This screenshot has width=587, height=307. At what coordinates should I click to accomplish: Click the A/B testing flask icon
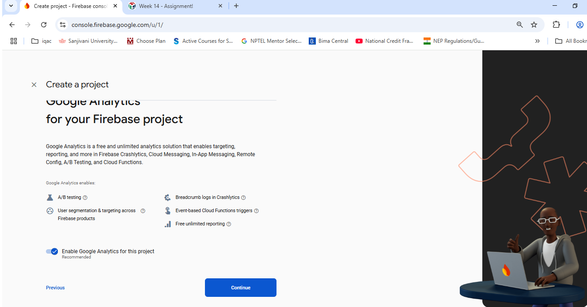(50, 198)
